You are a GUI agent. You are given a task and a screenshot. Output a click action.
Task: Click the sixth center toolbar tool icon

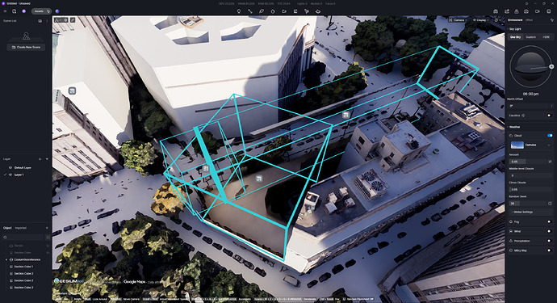click(x=295, y=11)
